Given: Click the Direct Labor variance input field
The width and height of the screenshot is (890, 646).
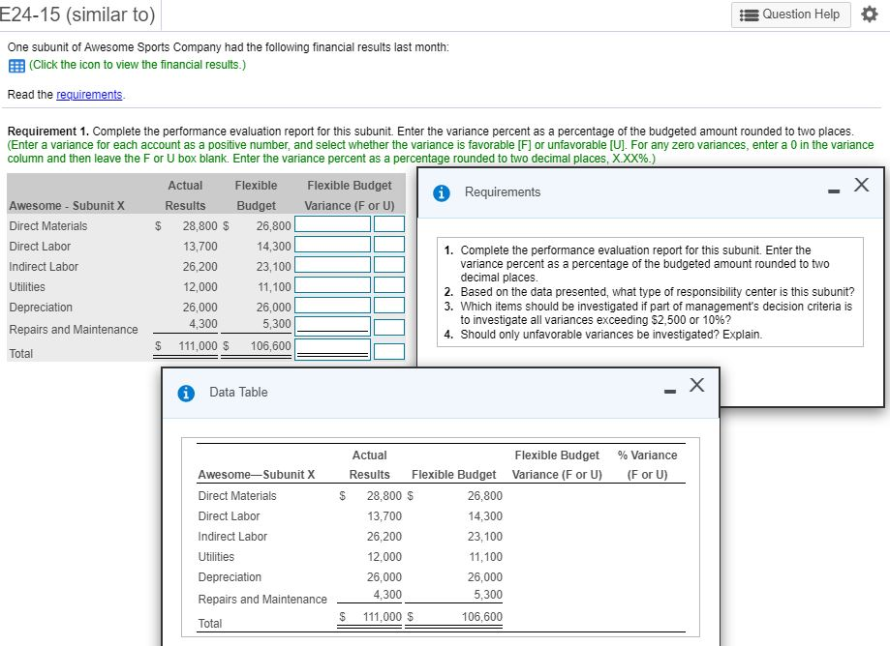Looking at the screenshot, I should coord(332,245).
